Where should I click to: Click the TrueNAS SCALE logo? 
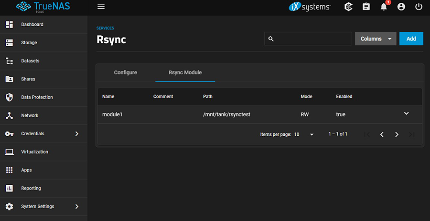pyautogui.click(x=43, y=7)
